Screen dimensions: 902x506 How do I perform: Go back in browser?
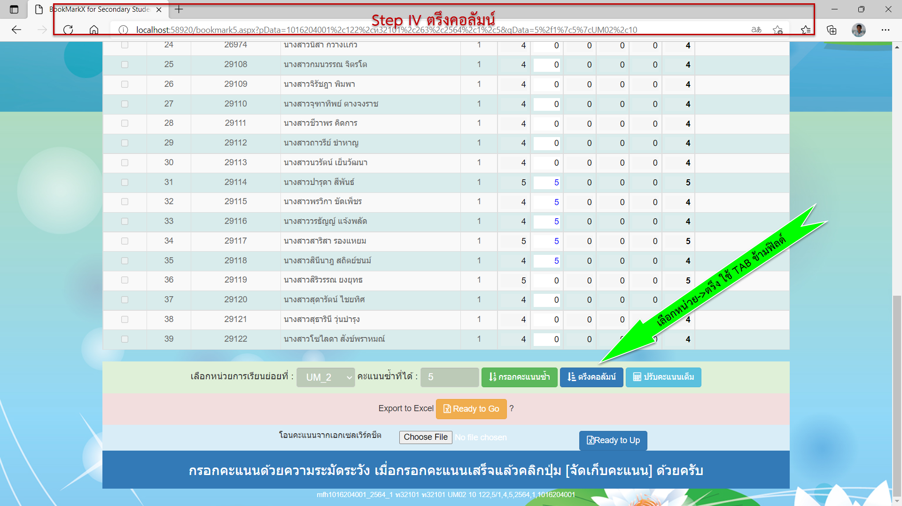pyautogui.click(x=16, y=30)
